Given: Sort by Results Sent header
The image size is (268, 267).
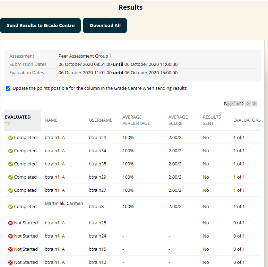Looking at the screenshot, I should click(211, 120).
